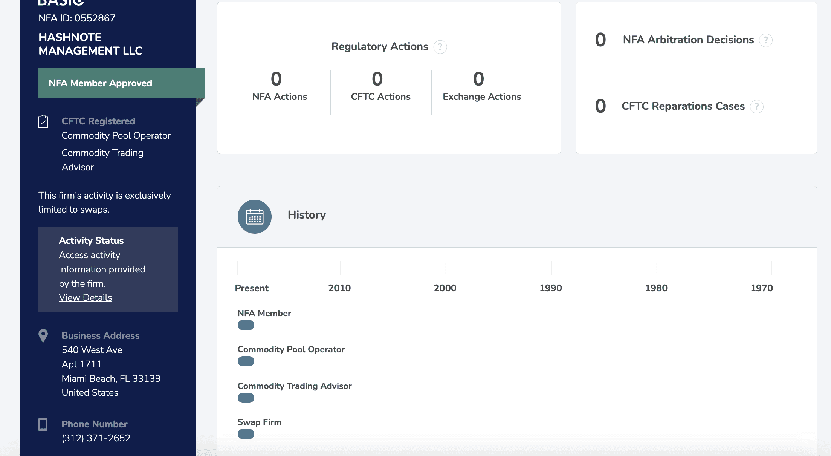Click NFA Arbitration Decisions help icon
831x456 pixels.
coord(765,40)
